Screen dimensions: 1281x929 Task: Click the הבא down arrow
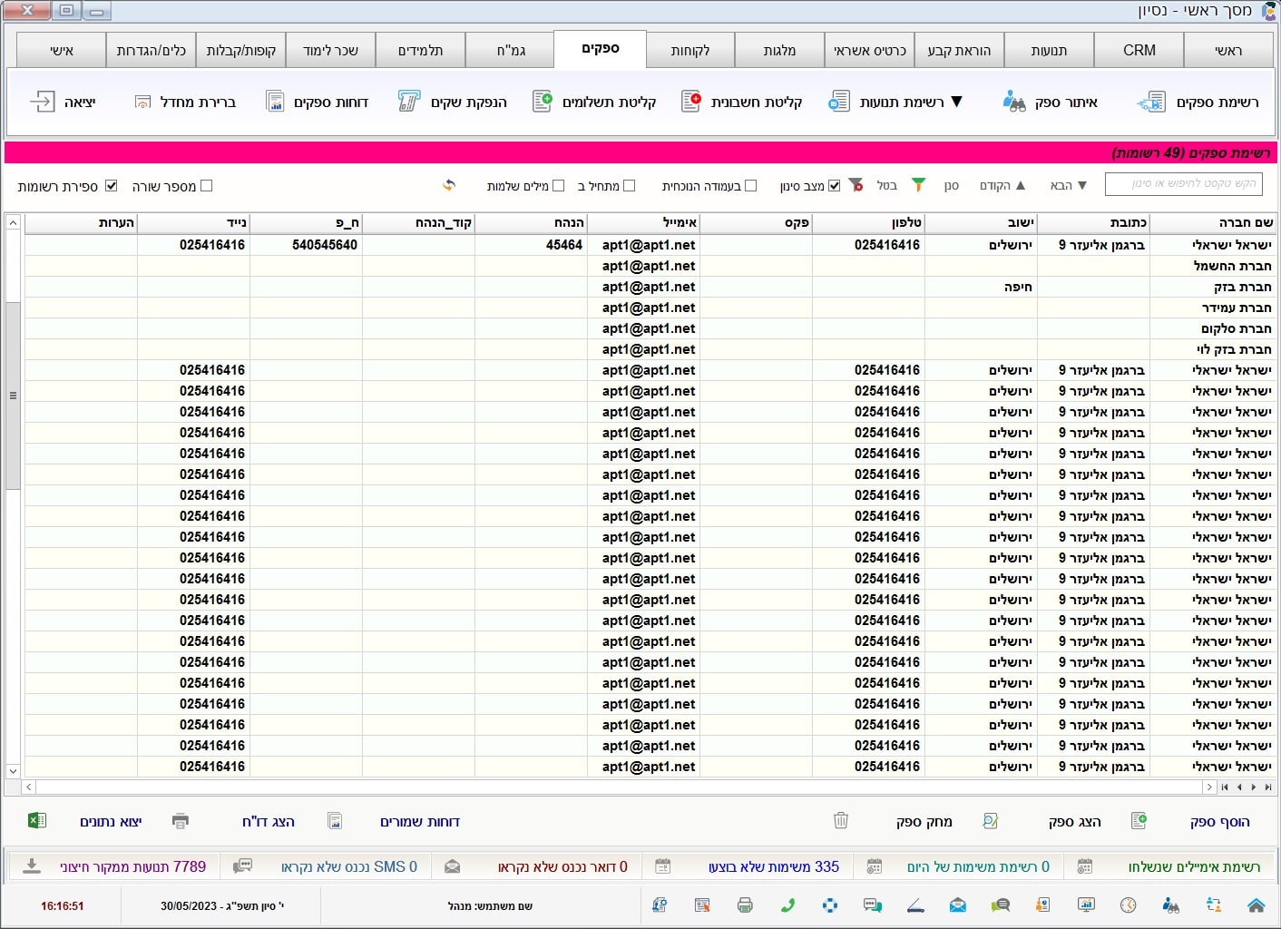pos(1081,186)
